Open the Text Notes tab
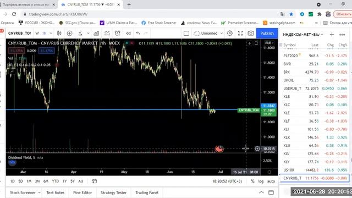352x198 pixels. [55, 193]
